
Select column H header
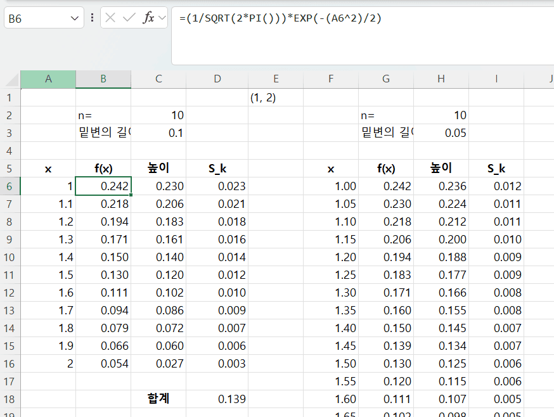(x=441, y=79)
